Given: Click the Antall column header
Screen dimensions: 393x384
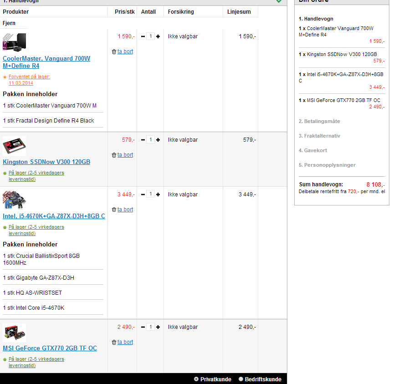Looking at the screenshot, I should [x=148, y=12].
